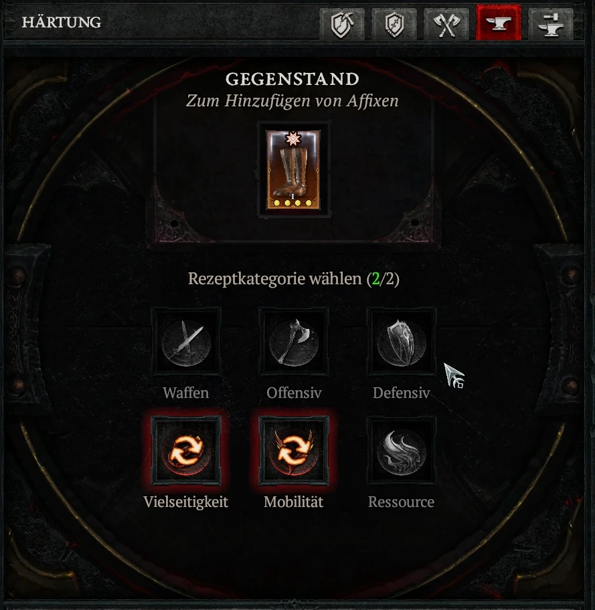This screenshot has height=610, width=595.
Task: Choose the Defensiv shield icon
Action: pos(402,342)
